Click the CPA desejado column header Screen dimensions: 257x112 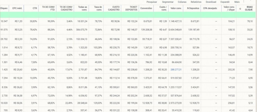point(210,8)
